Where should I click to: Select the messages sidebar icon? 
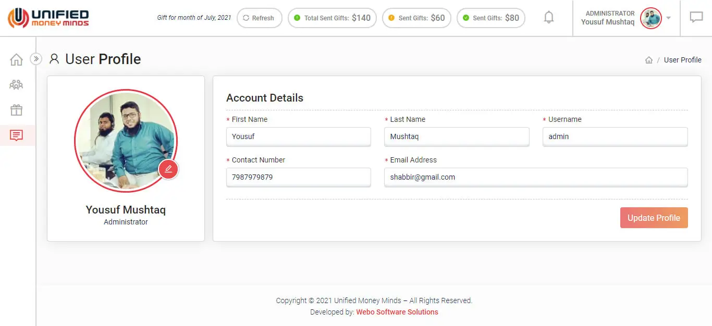point(17,135)
